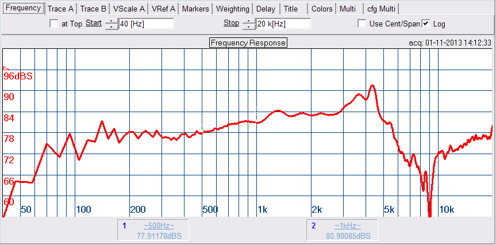
Task: Go to the Markers tab
Action: (x=195, y=9)
